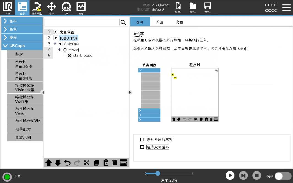This screenshot has width=293, height=183.
Task: Switch to the 命令 tab
Action: click(x=140, y=22)
